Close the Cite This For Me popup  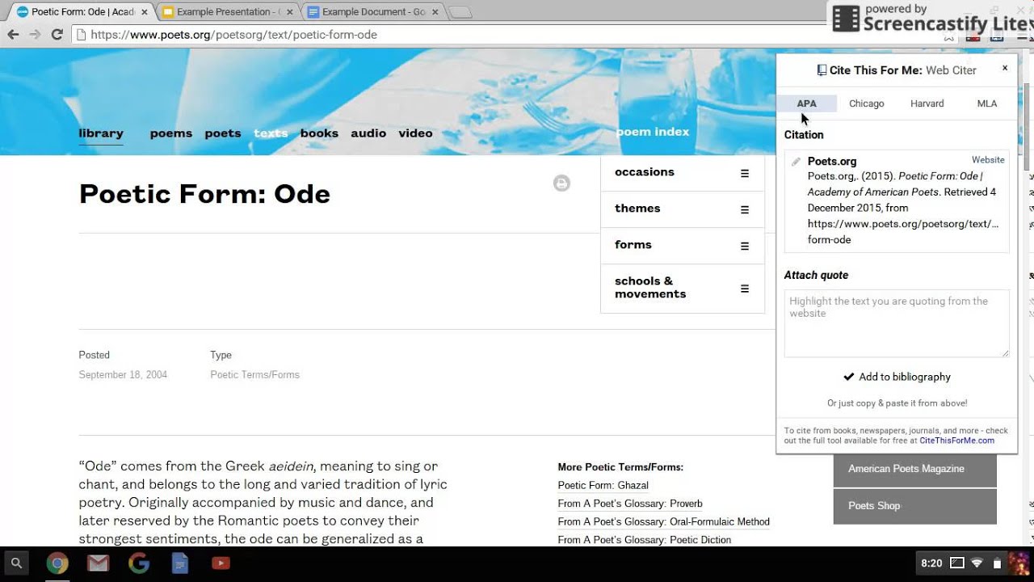click(1005, 69)
